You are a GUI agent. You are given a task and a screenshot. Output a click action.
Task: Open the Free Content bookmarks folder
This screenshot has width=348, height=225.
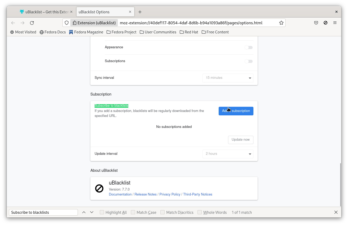tap(215, 32)
